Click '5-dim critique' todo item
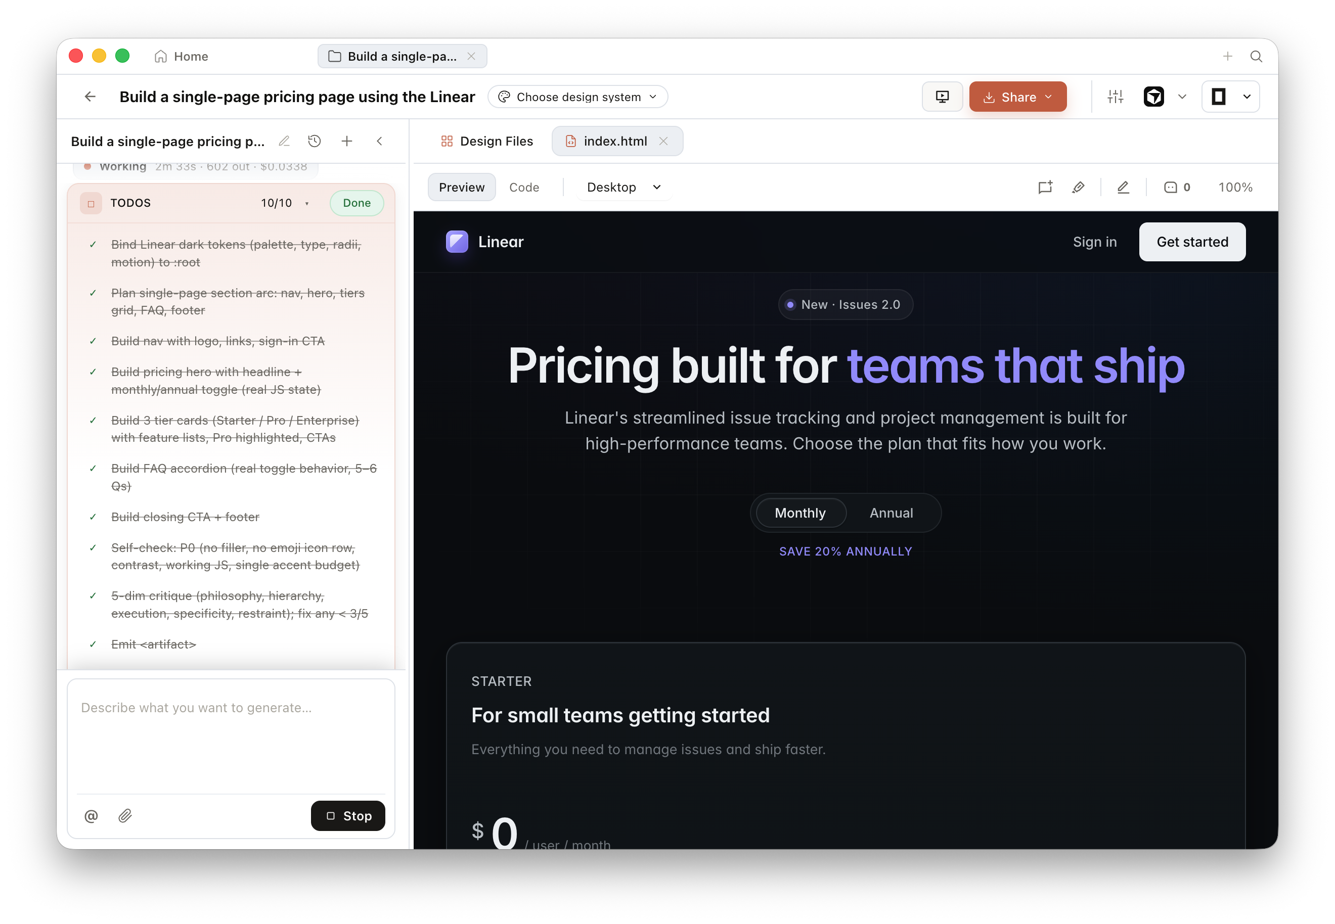The image size is (1335, 924). pyautogui.click(x=239, y=605)
